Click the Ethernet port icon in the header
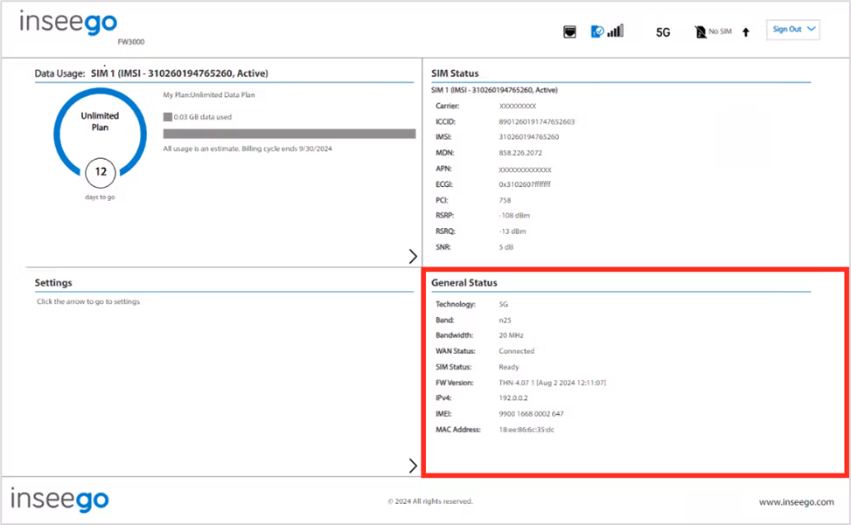This screenshot has width=851, height=525. coord(569,32)
